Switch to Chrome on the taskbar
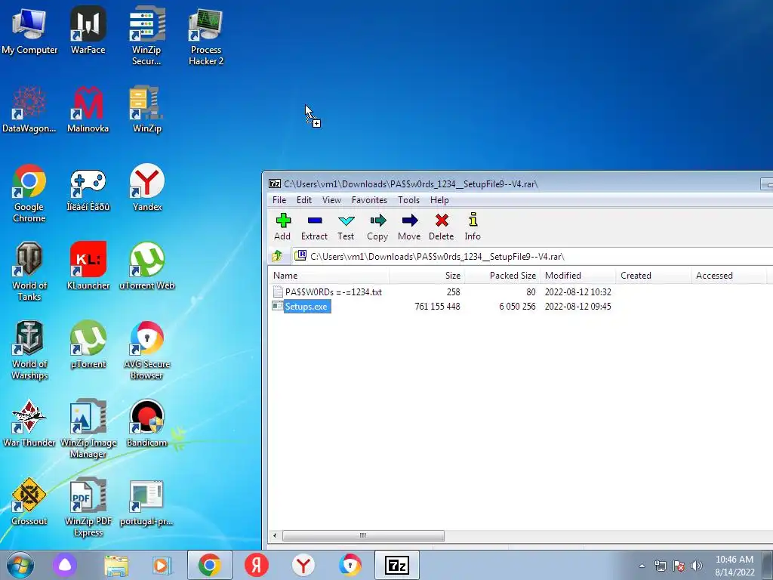The width and height of the screenshot is (773, 580). (210, 565)
